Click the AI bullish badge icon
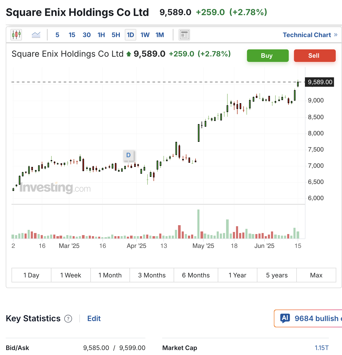The width and height of the screenshot is (342, 355). click(285, 318)
